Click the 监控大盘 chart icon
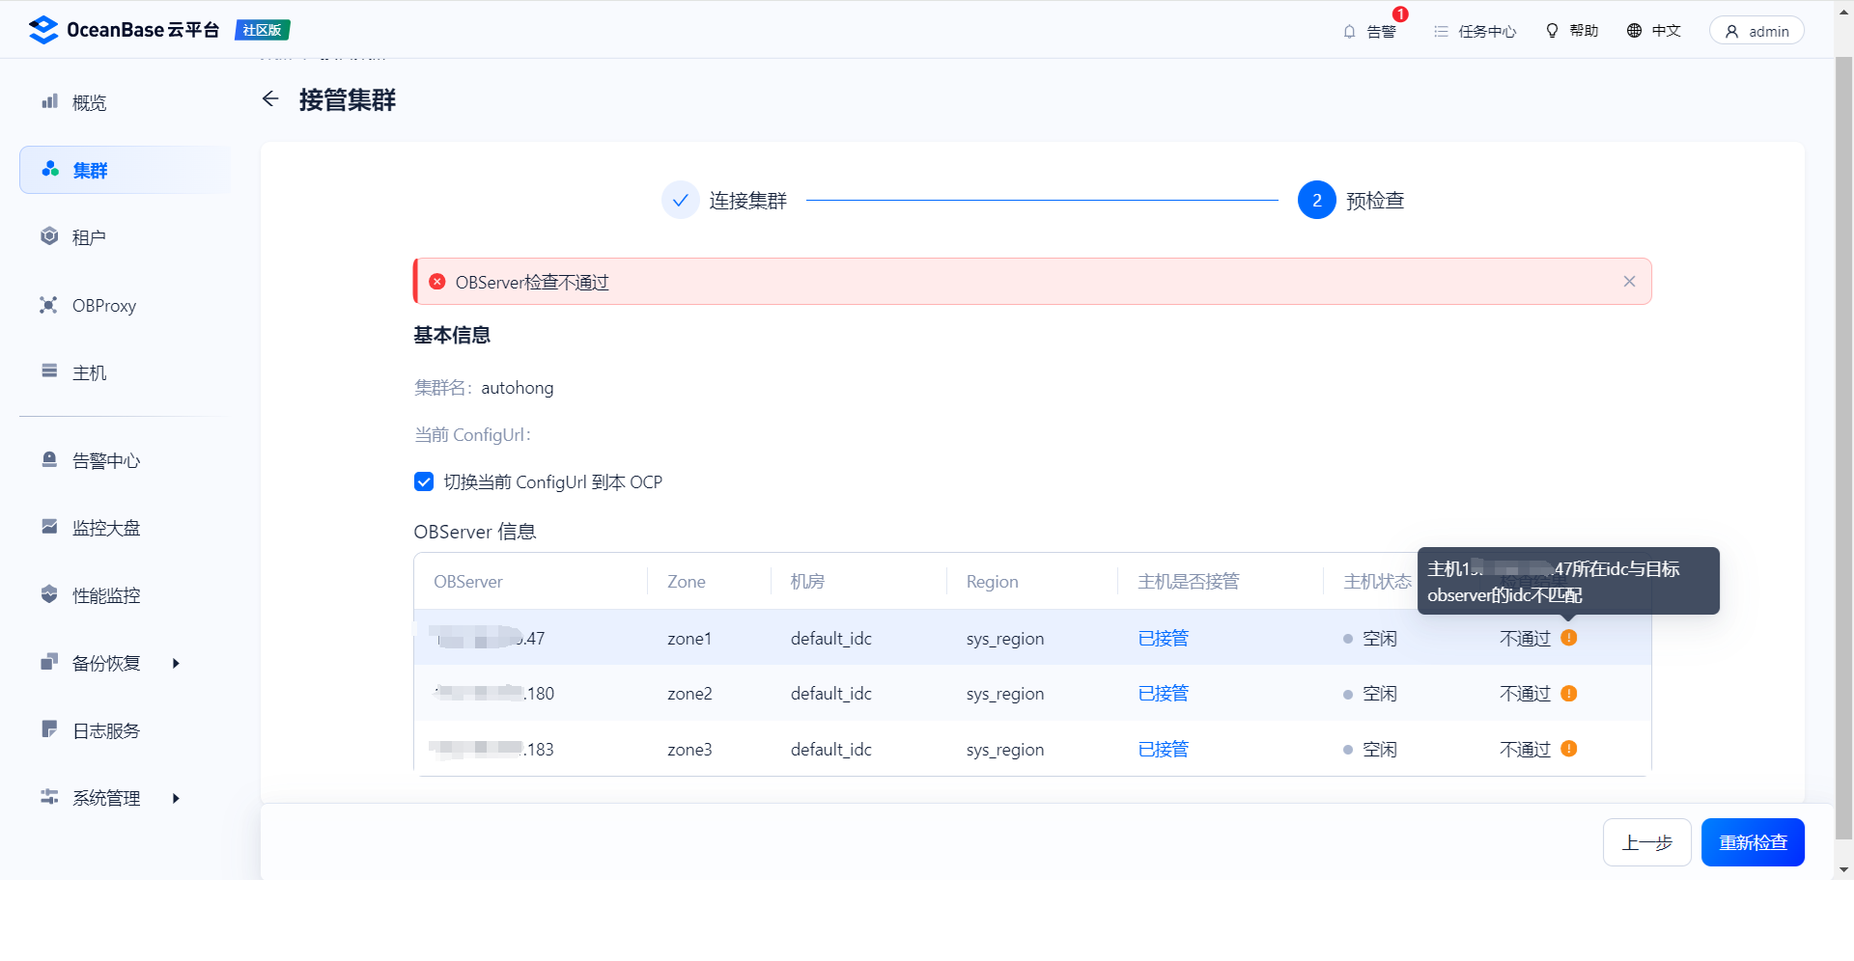The height and width of the screenshot is (961, 1854). click(x=49, y=526)
